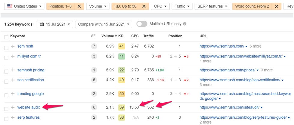Remove the Position: 1–3 filter
Screen dimensions: 294x125
[79, 6]
